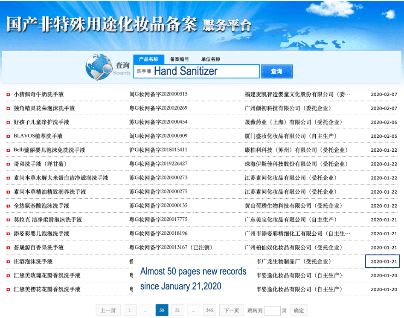404x318 pixels.
Task: Click red bullet icon beside 庄溶泡沫洗手液
Action: point(8,261)
